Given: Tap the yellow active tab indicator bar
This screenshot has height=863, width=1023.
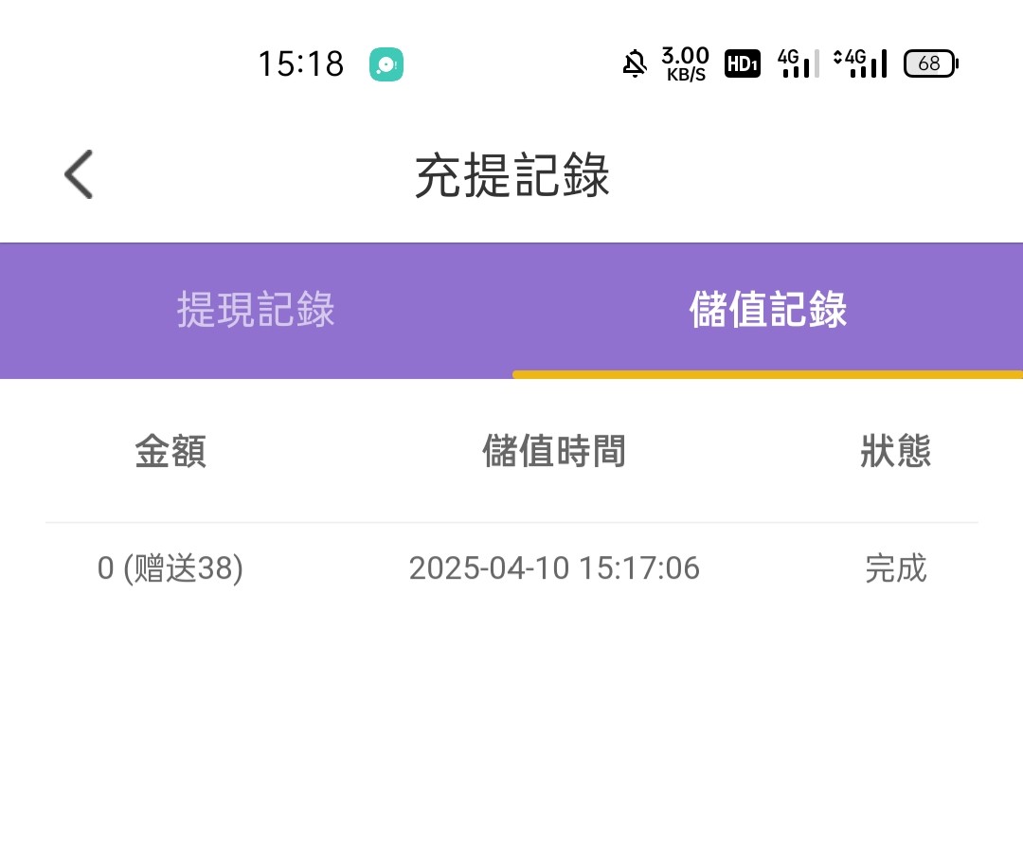Looking at the screenshot, I should [767, 374].
